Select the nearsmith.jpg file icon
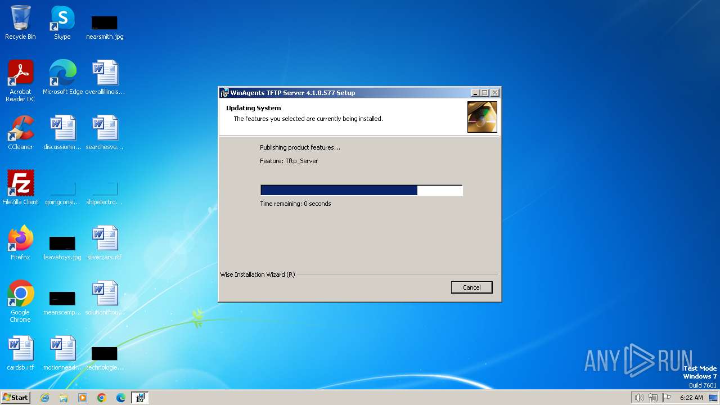 coord(105,27)
